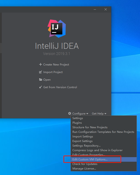The height and width of the screenshot is (175, 140).
Task: Click the checkout arrow icon for Version Control
Action: [x=40, y=87]
